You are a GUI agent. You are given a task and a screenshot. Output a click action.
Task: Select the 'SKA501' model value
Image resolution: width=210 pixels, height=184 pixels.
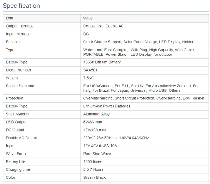pyautogui.click(x=90, y=70)
